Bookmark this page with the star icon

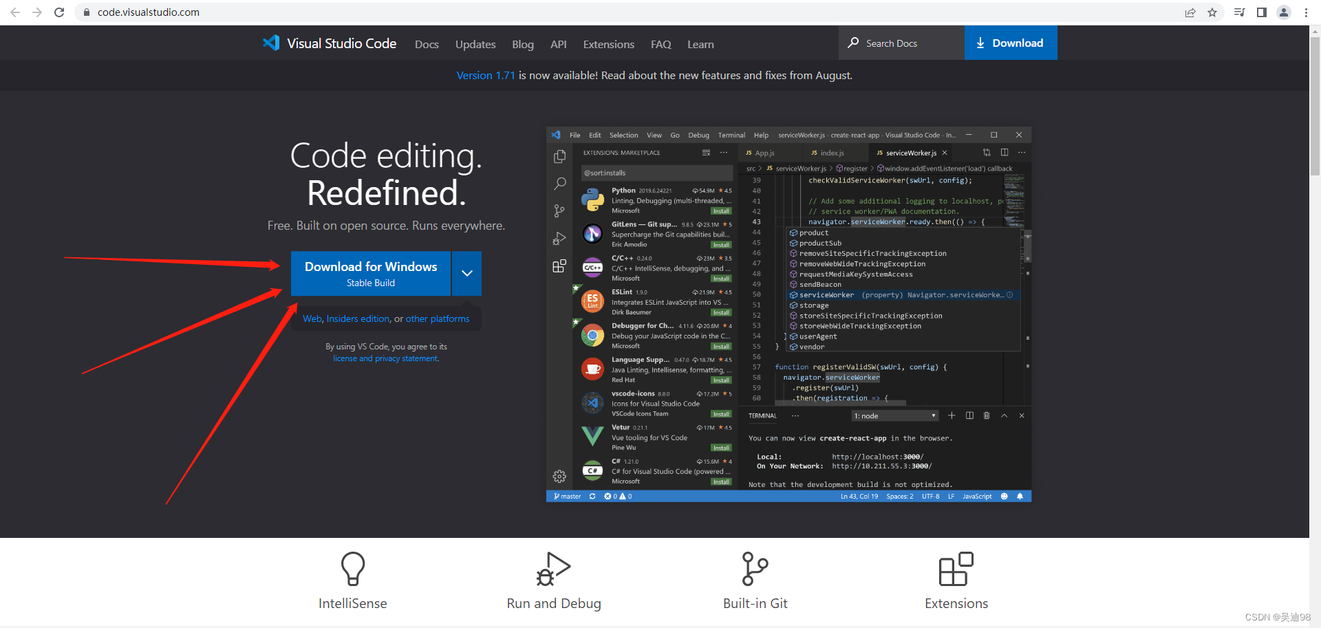pyautogui.click(x=1212, y=12)
